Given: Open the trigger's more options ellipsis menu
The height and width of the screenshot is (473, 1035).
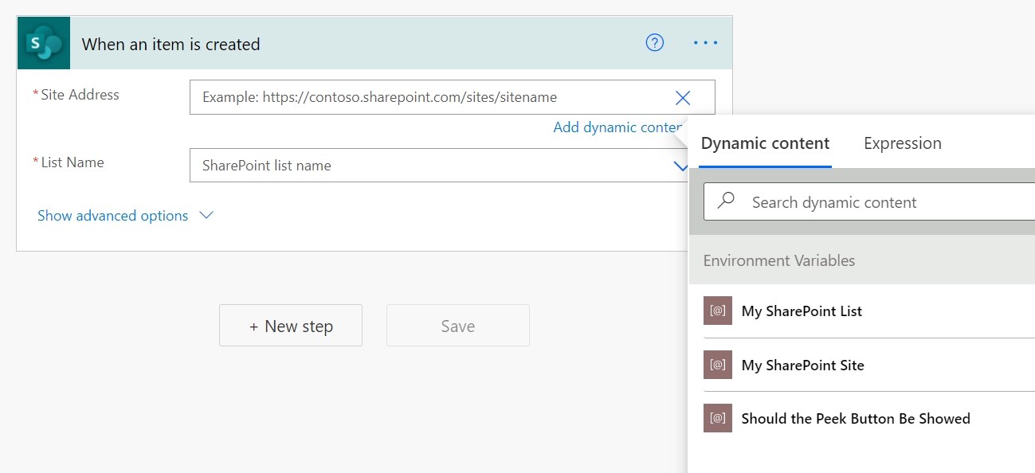Looking at the screenshot, I should [705, 43].
